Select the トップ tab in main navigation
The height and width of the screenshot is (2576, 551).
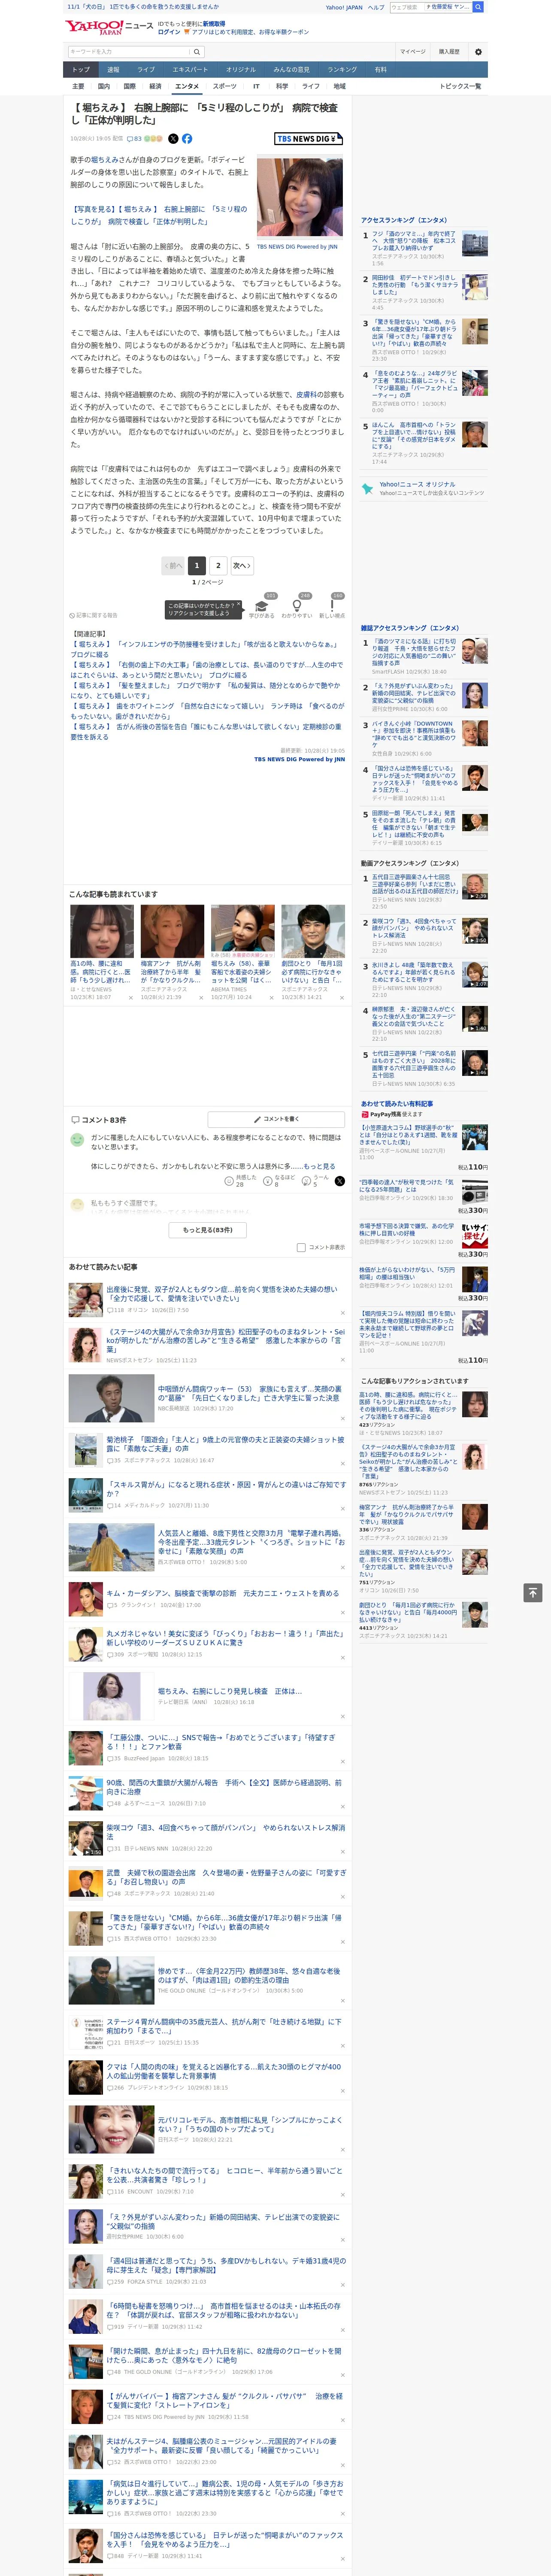click(x=81, y=70)
